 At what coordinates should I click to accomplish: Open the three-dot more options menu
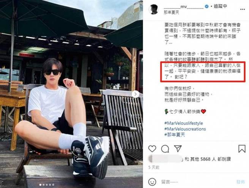[243, 10]
